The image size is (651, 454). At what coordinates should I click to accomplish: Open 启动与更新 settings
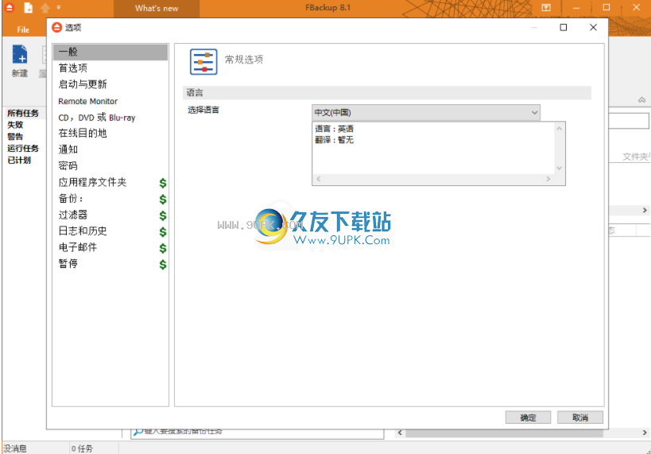click(83, 84)
